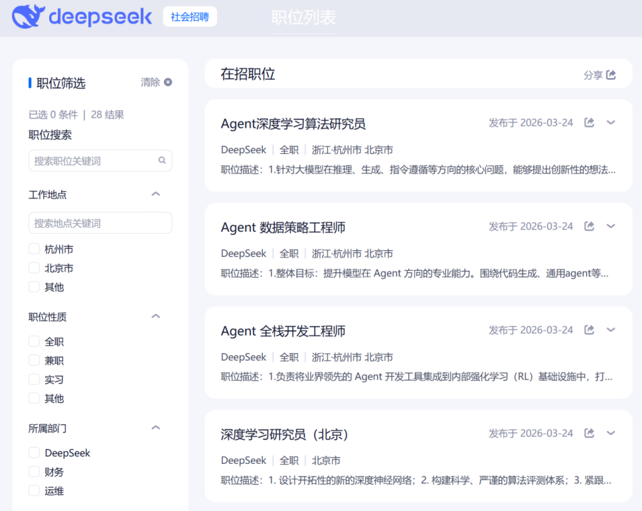The height and width of the screenshot is (511, 642).
Task: Collapse the 所属部门 filter section
Action: click(x=156, y=428)
